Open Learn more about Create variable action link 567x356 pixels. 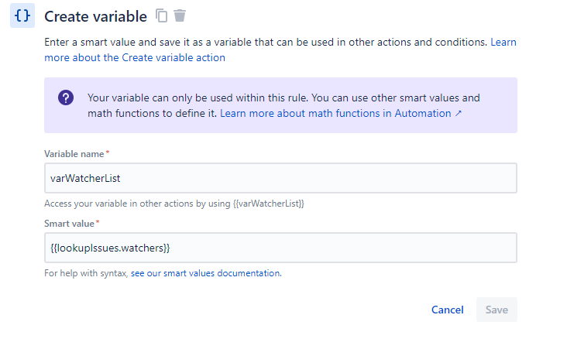point(135,57)
